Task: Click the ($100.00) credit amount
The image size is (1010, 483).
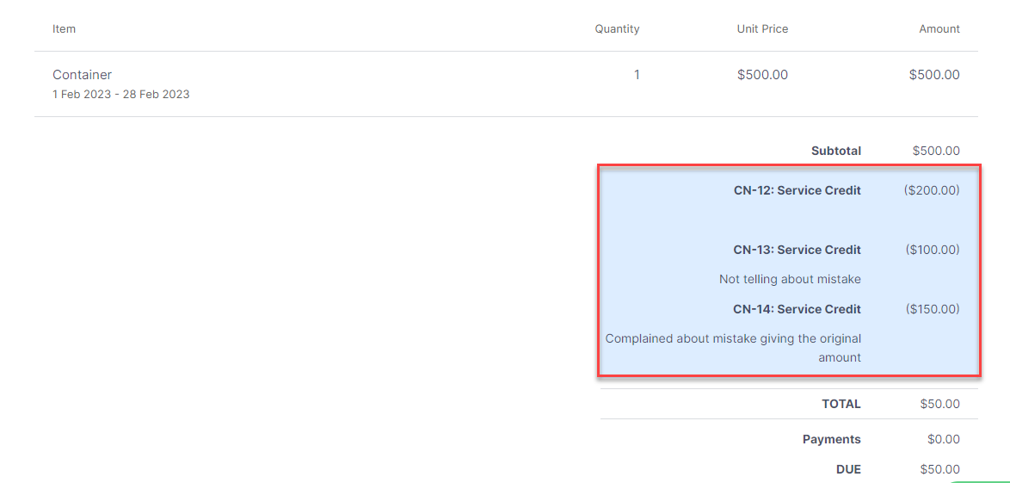Action: pyautogui.click(x=933, y=250)
